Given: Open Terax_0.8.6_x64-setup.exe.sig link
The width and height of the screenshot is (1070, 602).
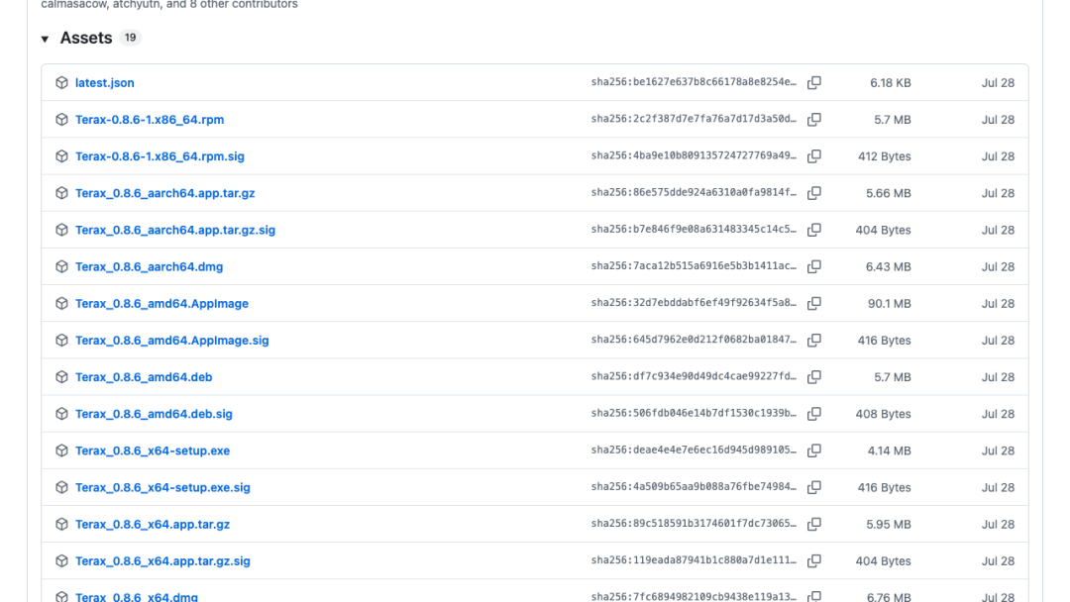Looking at the screenshot, I should point(162,487).
